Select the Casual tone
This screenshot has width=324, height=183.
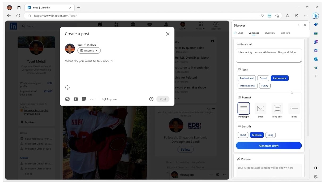tap(263, 78)
